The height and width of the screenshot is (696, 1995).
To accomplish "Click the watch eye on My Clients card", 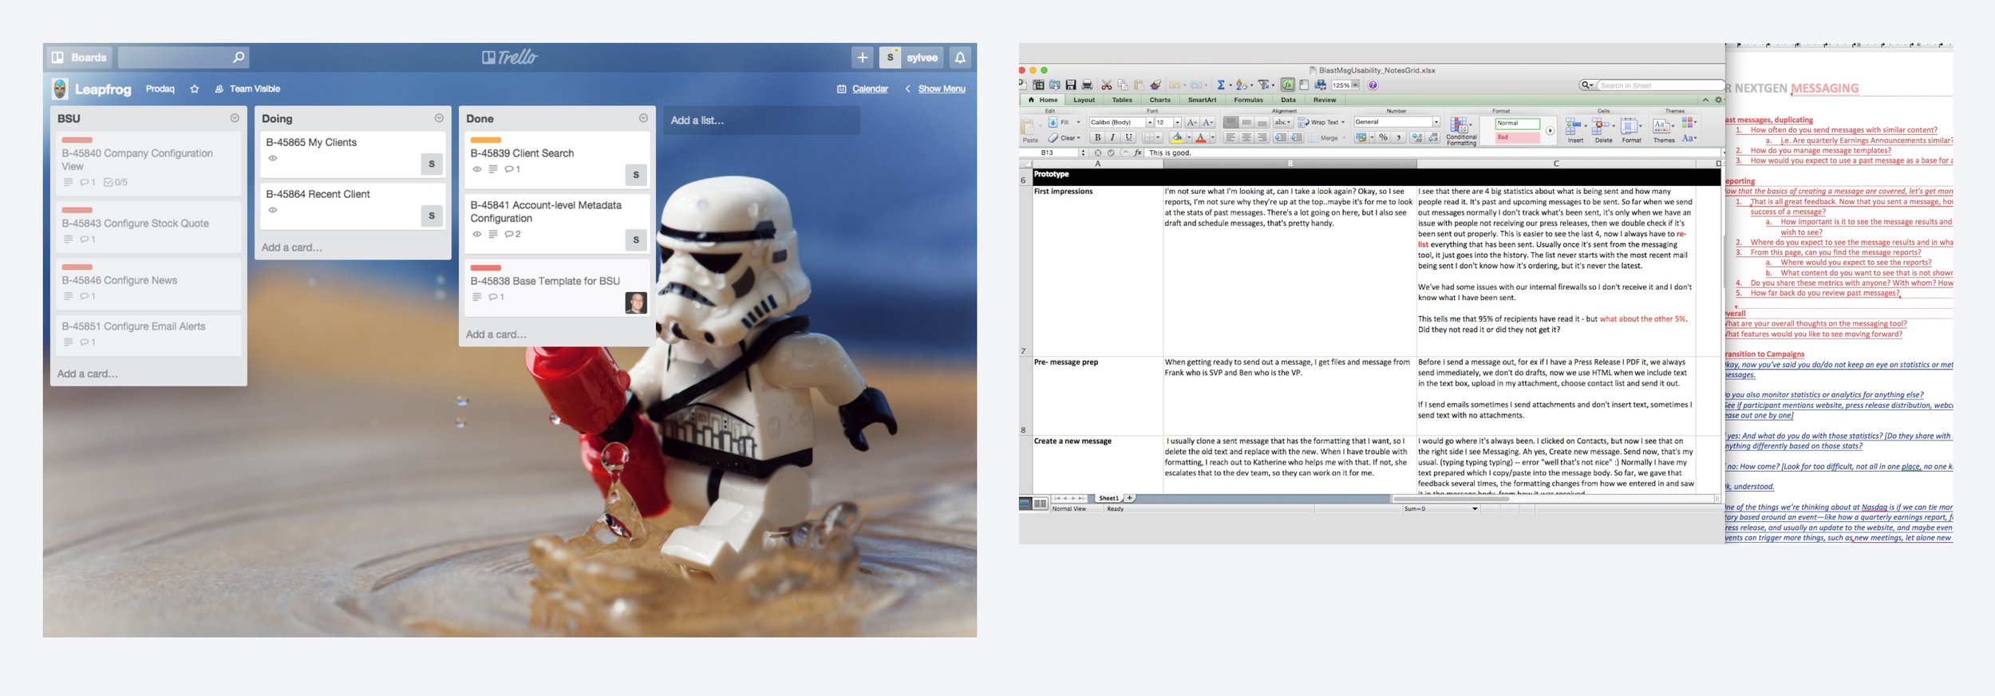I will coord(273,158).
